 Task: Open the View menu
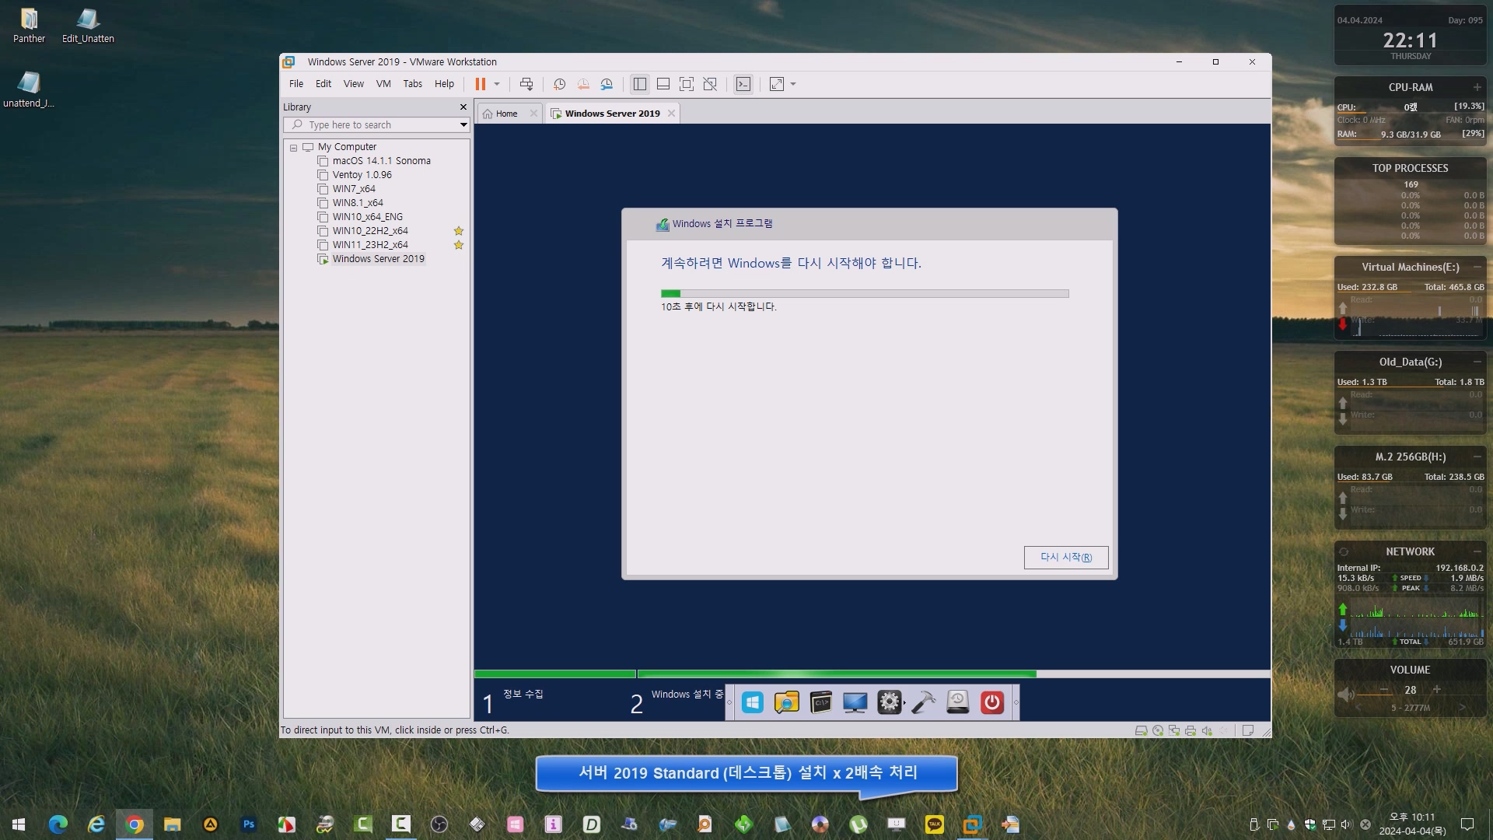pyautogui.click(x=354, y=84)
